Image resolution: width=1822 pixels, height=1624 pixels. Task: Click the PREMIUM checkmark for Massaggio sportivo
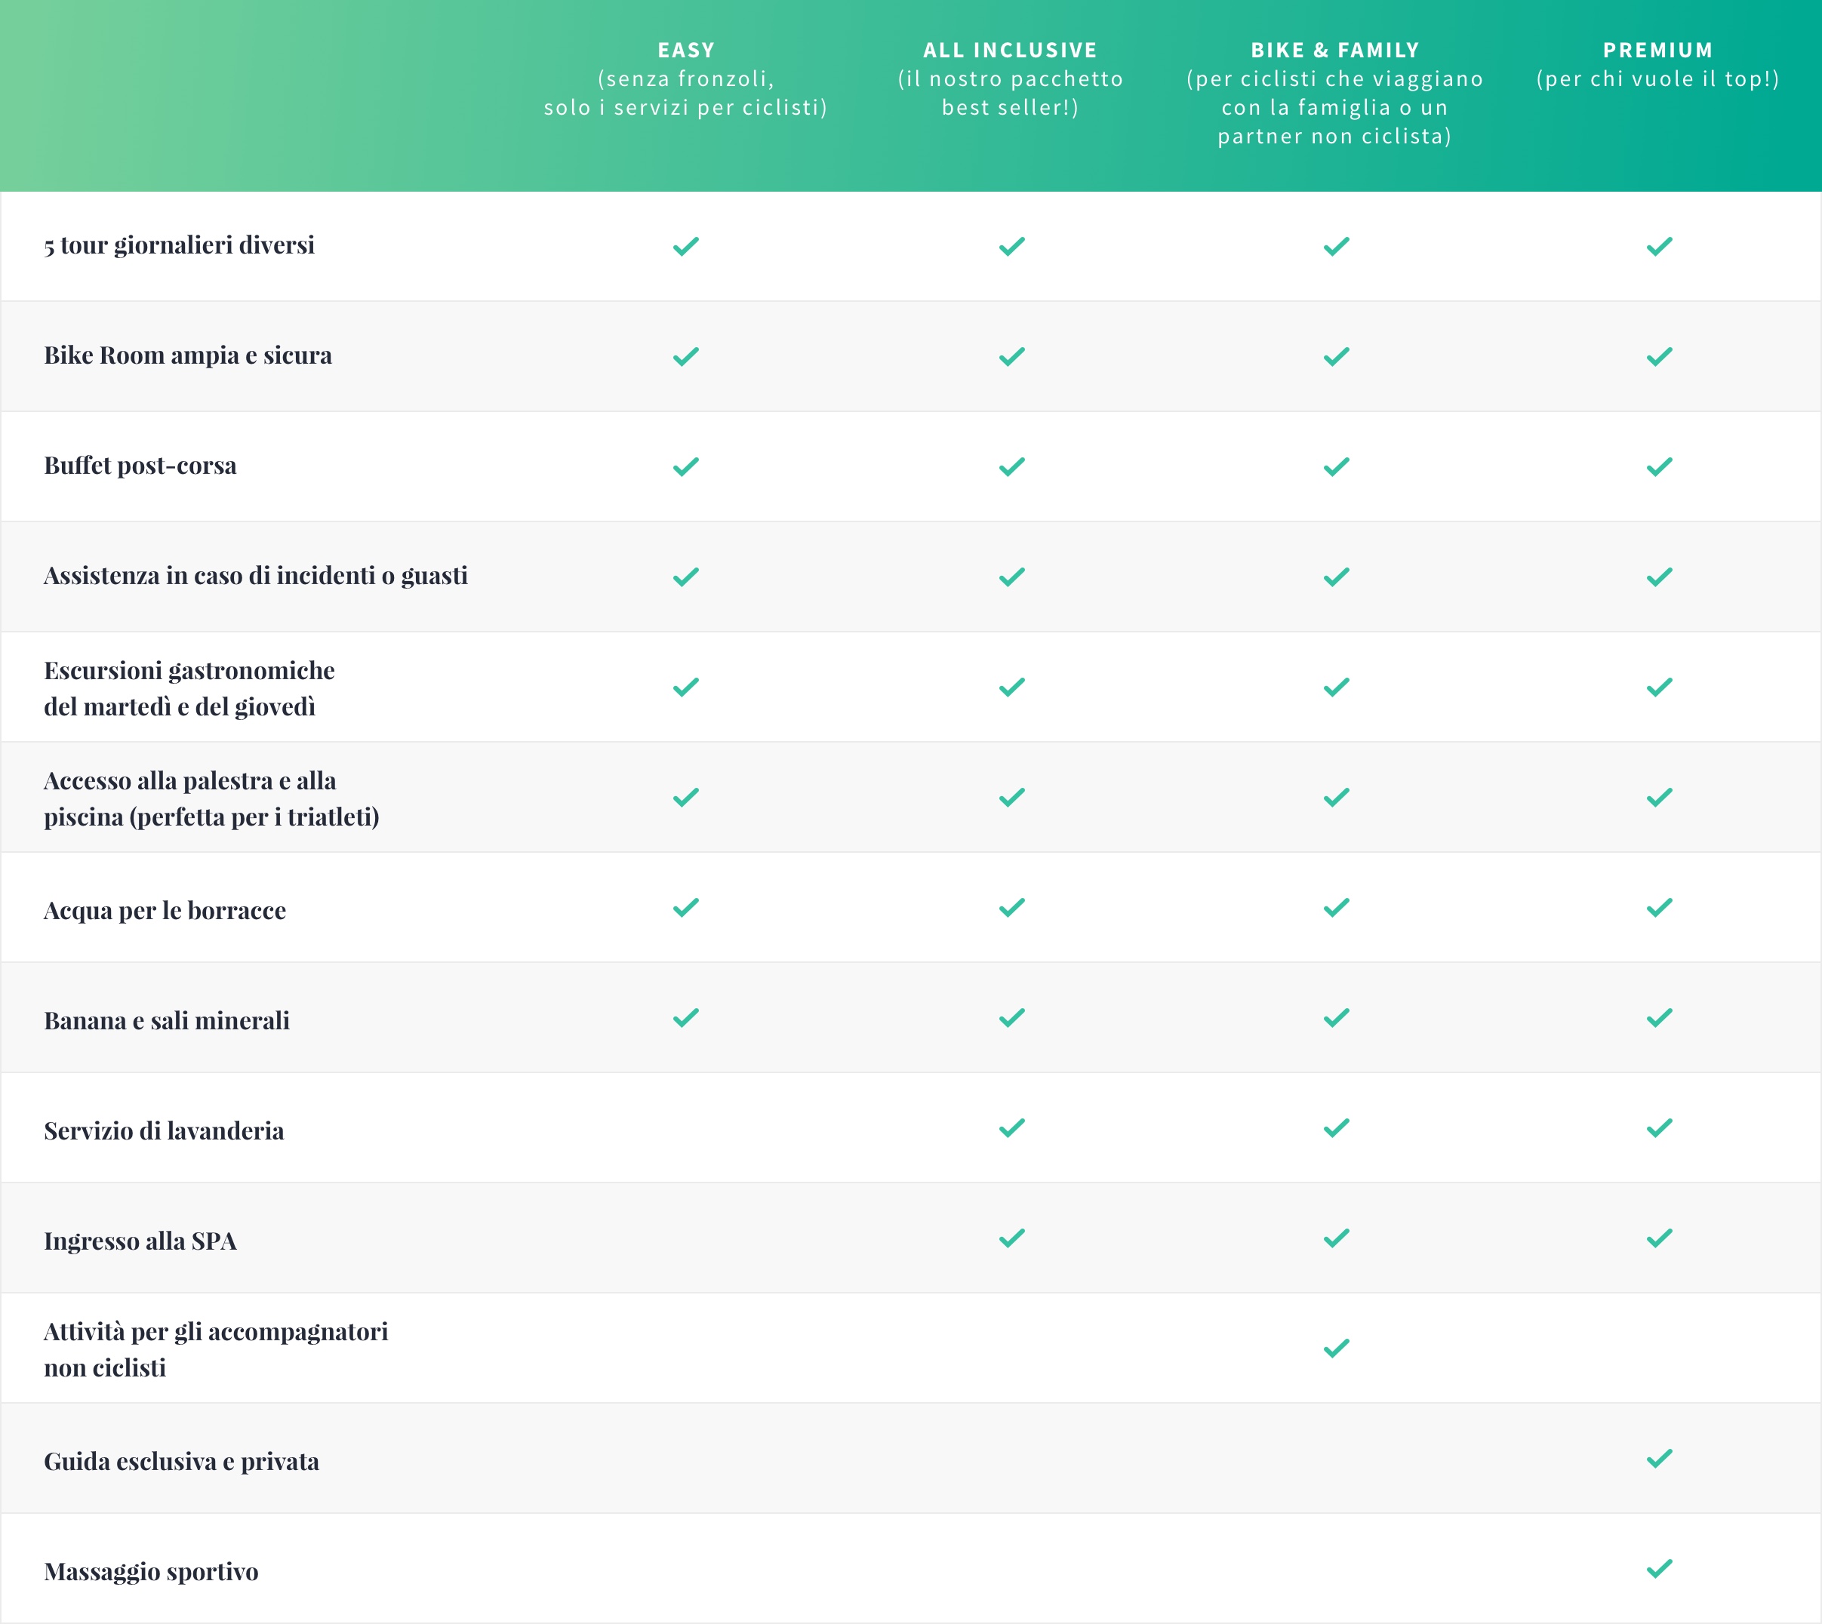click(1659, 1569)
